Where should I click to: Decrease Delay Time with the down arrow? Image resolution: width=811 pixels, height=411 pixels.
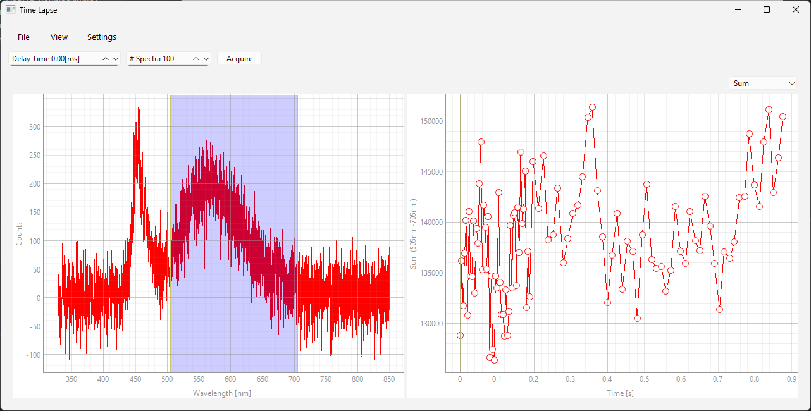pos(115,59)
